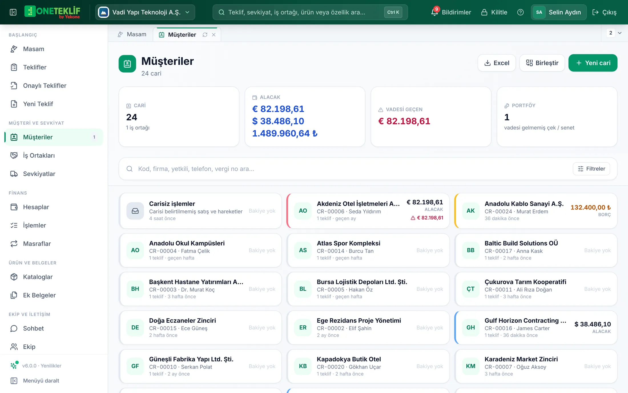
Task: Open Ek Belgeler in sidebar
Action: pos(54,295)
